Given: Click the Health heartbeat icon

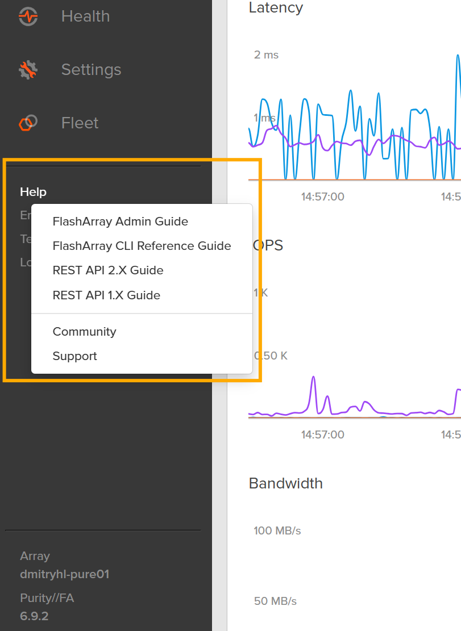Looking at the screenshot, I should point(28,16).
